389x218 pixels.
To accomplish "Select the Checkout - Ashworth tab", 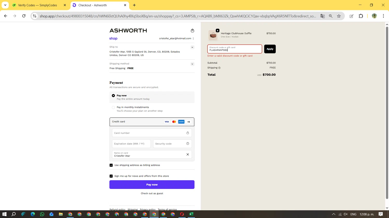I will [x=100, y=5].
